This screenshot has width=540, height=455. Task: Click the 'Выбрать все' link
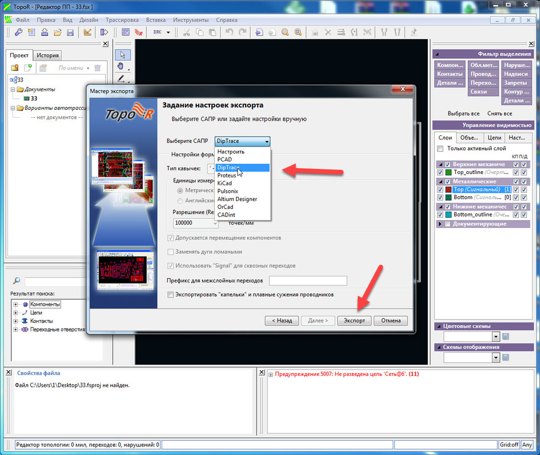pos(464,114)
